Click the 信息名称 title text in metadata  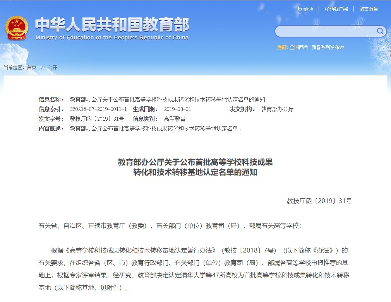point(167,99)
